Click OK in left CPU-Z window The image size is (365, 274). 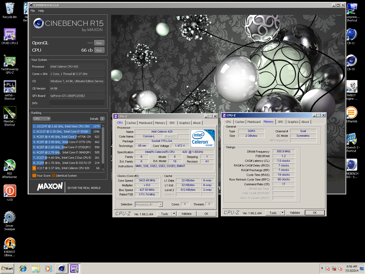[x=206, y=214]
